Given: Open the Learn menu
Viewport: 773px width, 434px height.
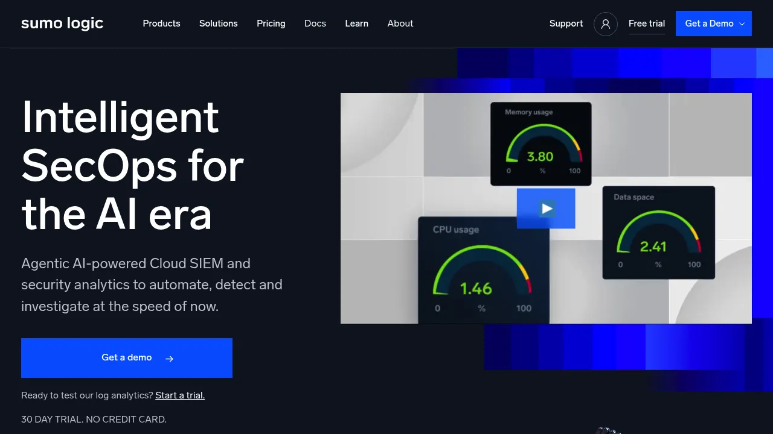Looking at the screenshot, I should (x=357, y=24).
